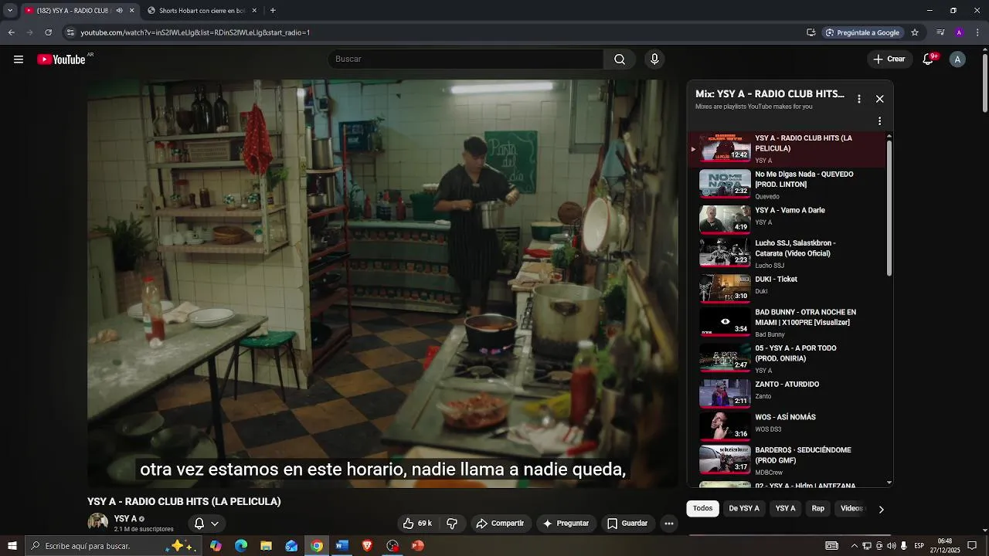The image size is (989, 556).
Task: Like the video with thumbs up
Action: coord(418,524)
